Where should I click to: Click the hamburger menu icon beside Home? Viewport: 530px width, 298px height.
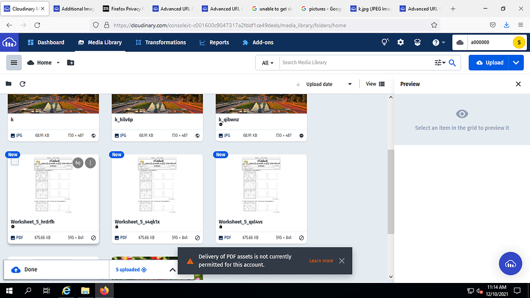click(x=14, y=63)
